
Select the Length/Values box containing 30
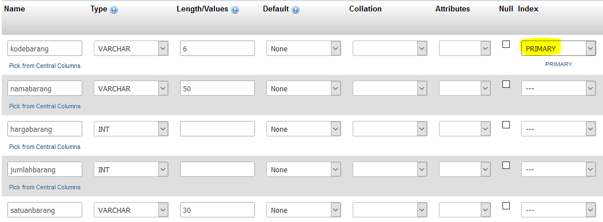pyautogui.click(x=217, y=209)
